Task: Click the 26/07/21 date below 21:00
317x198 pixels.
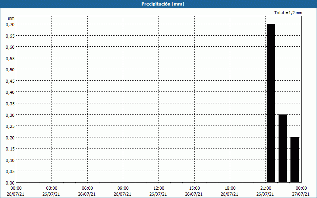Action: tap(265, 194)
